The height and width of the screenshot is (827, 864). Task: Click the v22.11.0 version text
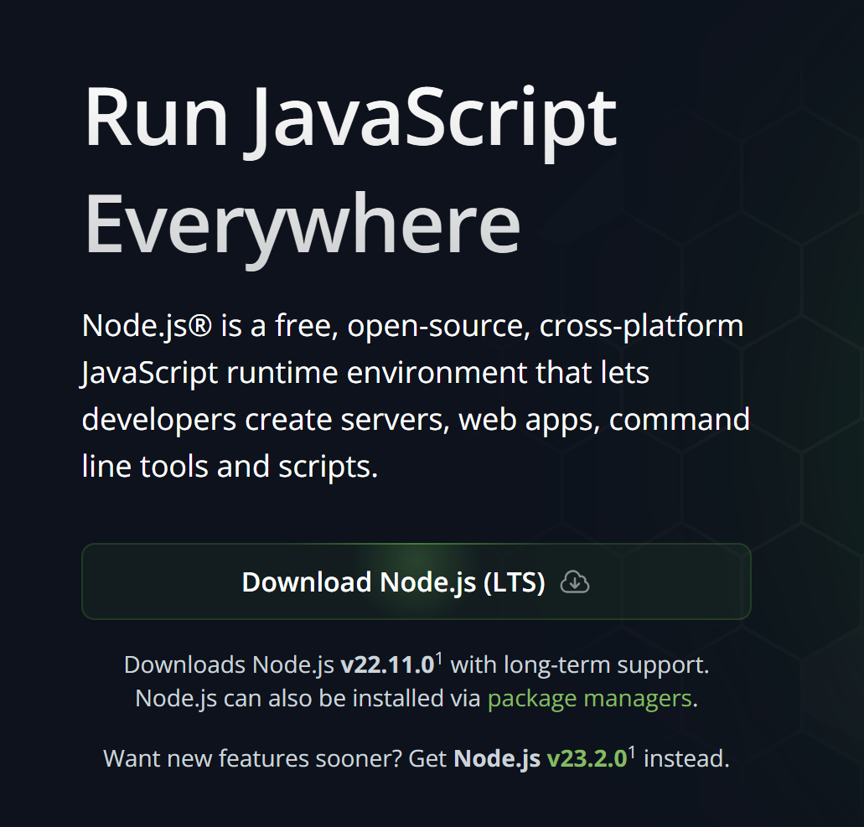click(388, 665)
